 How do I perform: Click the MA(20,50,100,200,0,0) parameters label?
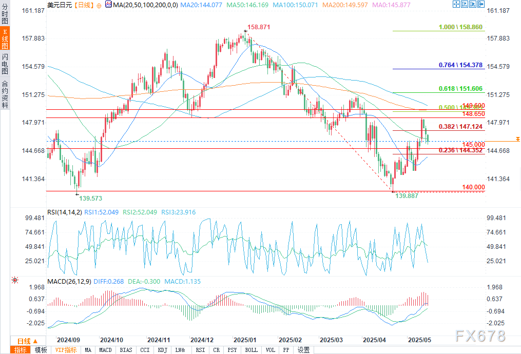[145, 5]
